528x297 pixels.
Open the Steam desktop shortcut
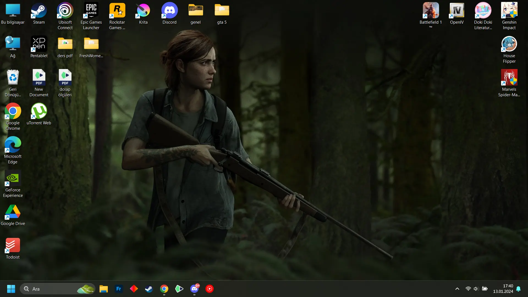[x=39, y=14]
